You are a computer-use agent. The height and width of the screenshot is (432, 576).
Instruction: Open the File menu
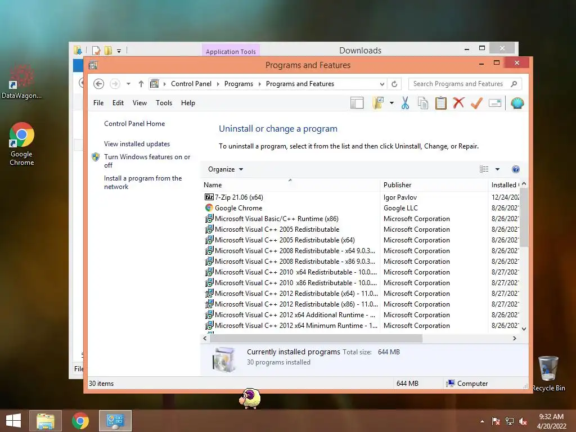click(x=98, y=103)
